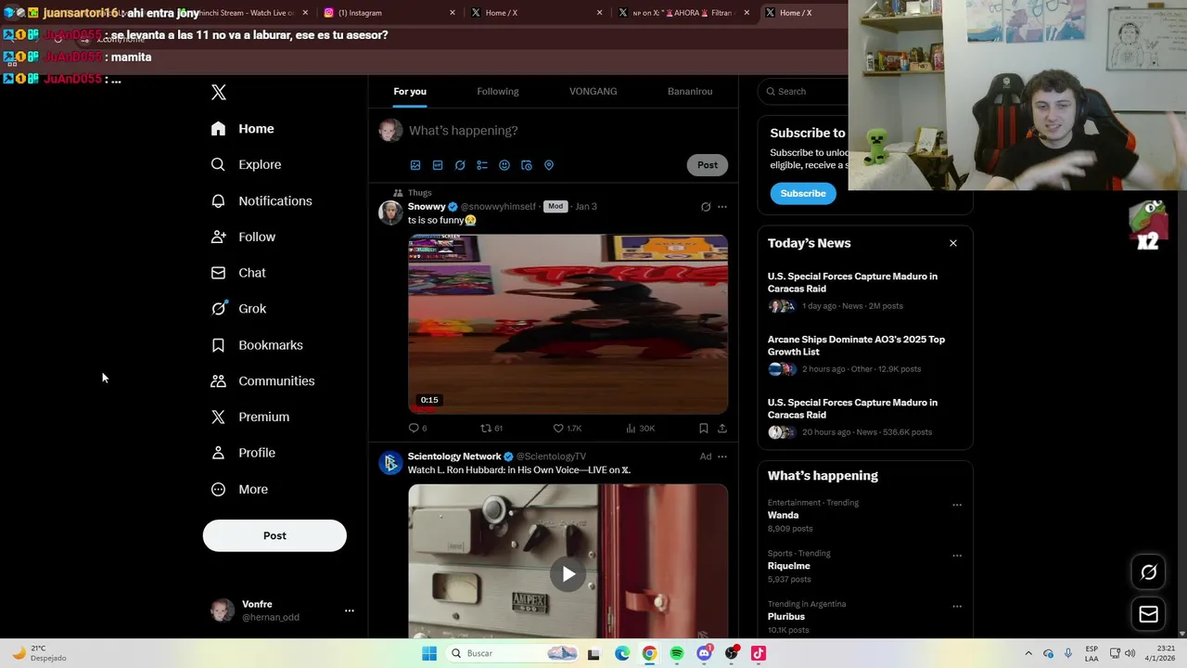Click the Bookmarks icon in sidebar
Screen dimensions: 1187x668
(x=218, y=345)
